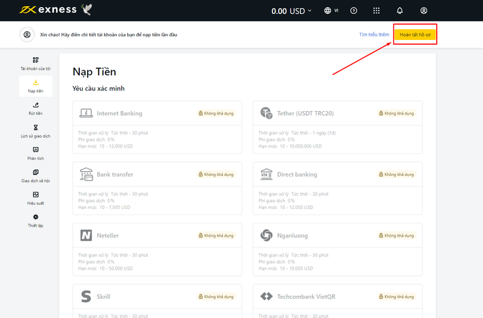This screenshot has width=483, height=318.
Task: Click the Bank transfer building icon
Action: (x=86, y=175)
